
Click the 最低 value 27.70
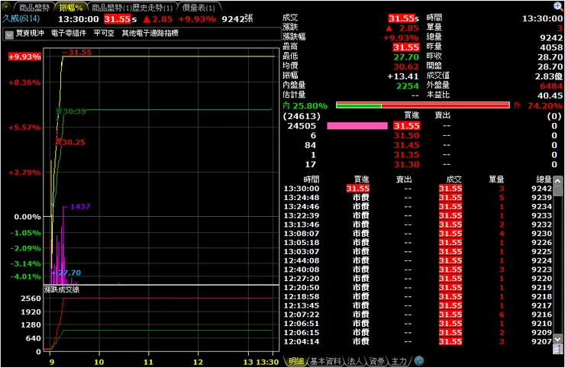(x=406, y=57)
